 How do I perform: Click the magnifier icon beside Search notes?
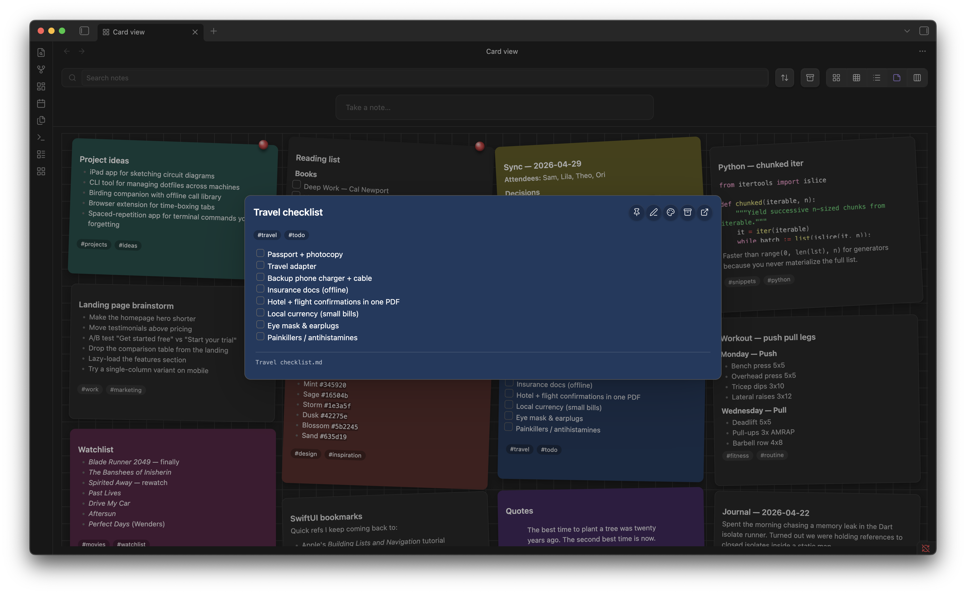click(x=72, y=78)
